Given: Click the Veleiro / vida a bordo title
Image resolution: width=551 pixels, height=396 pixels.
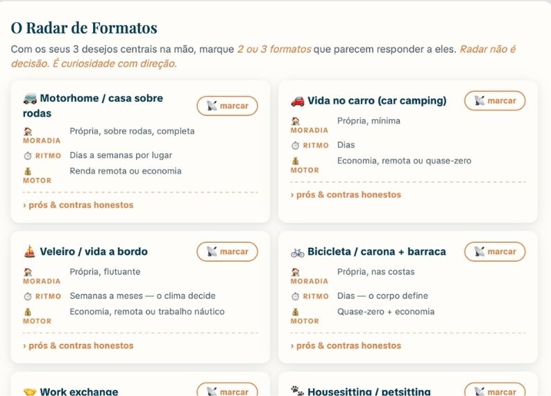Looking at the screenshot, I should coord(94,251).
